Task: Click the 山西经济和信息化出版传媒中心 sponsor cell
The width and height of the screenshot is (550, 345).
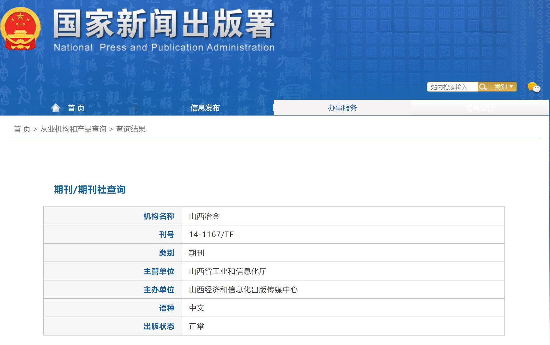Action: (243, 290)
